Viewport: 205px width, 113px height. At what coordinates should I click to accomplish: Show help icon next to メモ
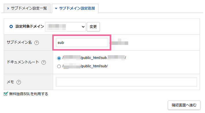tap(19, 82)
